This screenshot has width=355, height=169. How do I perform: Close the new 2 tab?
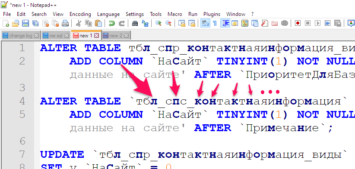point(127,36)
